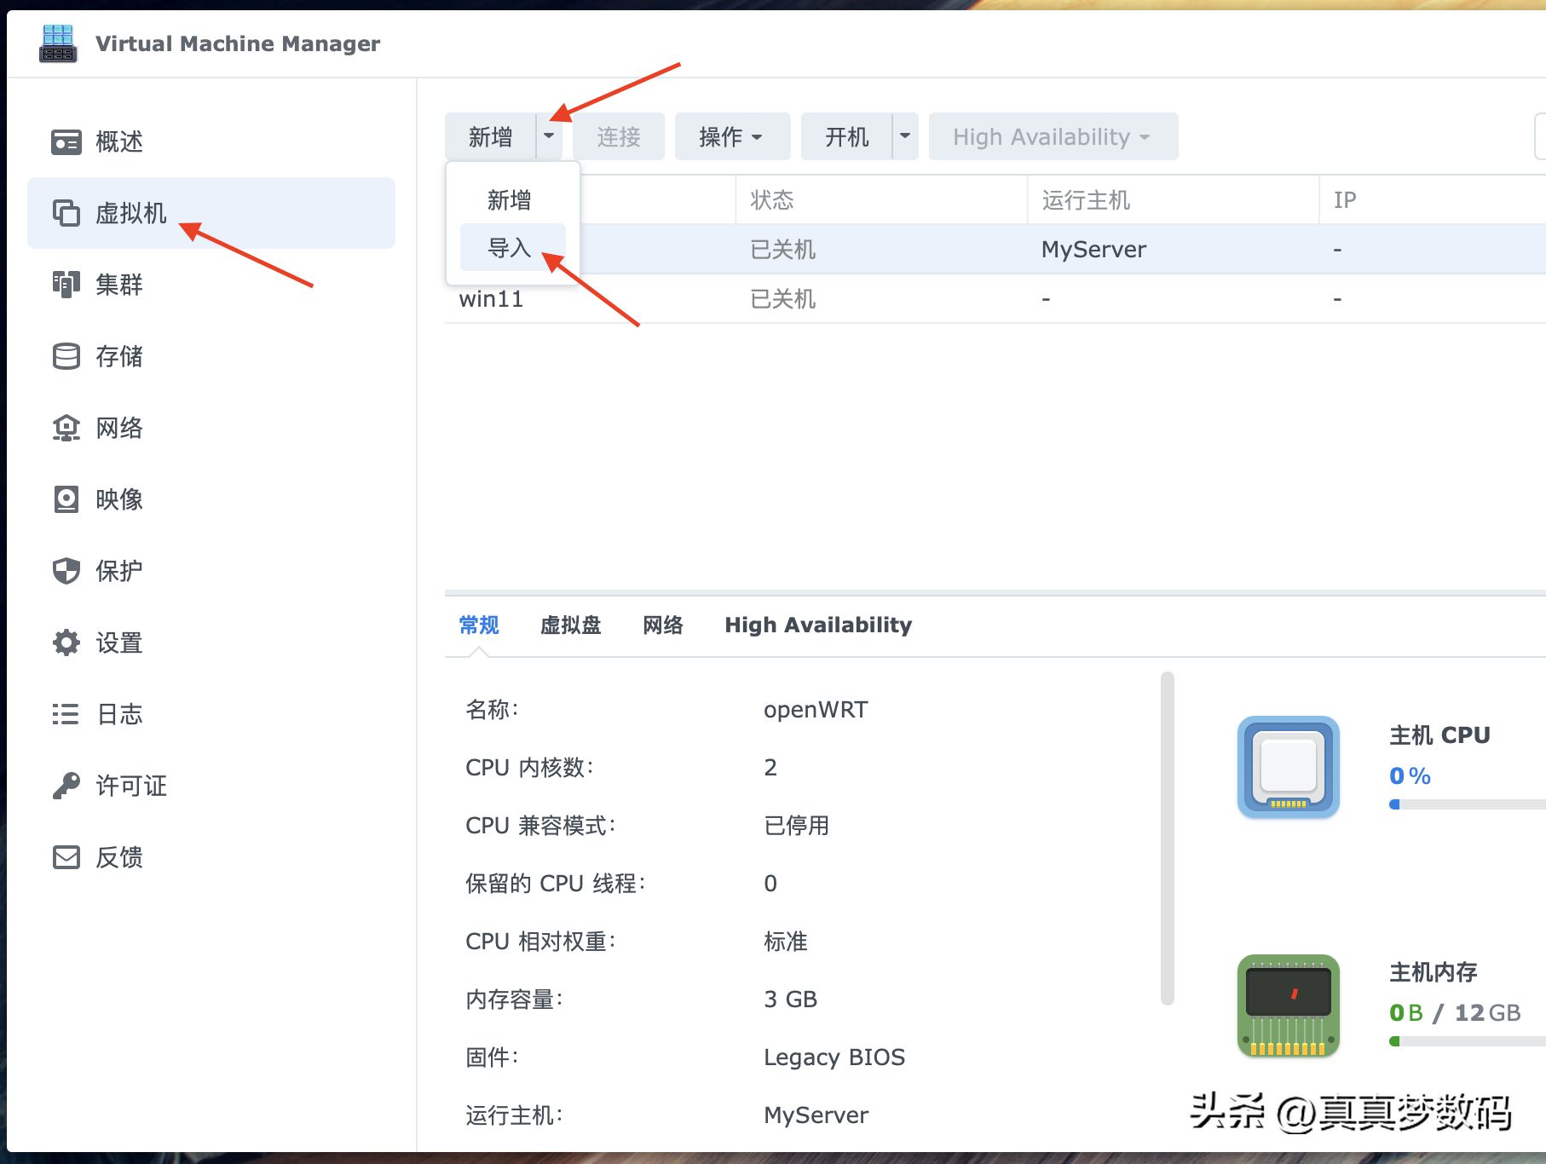
Task: Expand the arrow next to 开机
Action: tap(906, 136)
